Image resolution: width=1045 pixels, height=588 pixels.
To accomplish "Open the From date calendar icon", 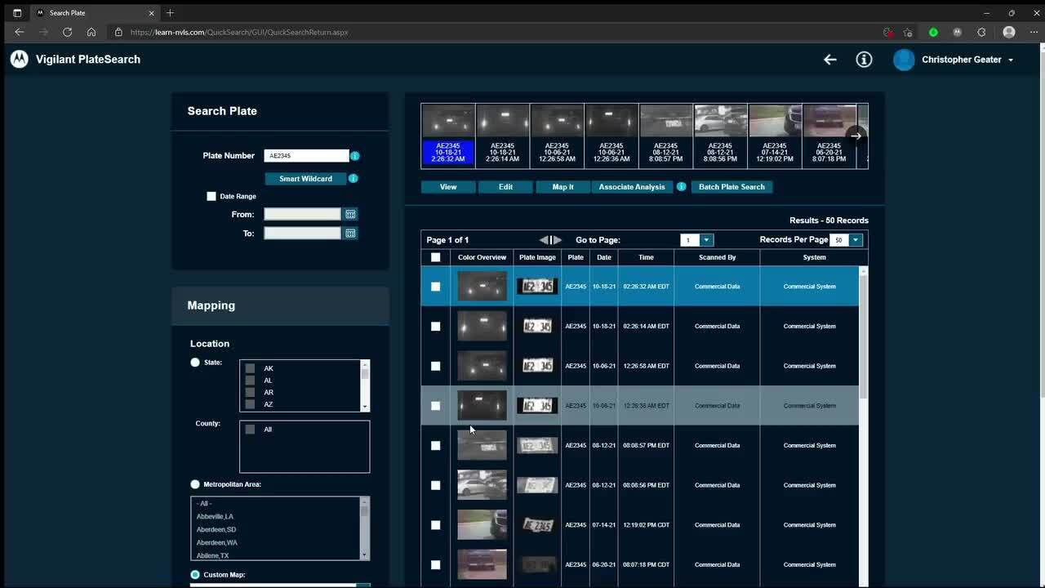I will pyautogui.click(x=350, y=214).
